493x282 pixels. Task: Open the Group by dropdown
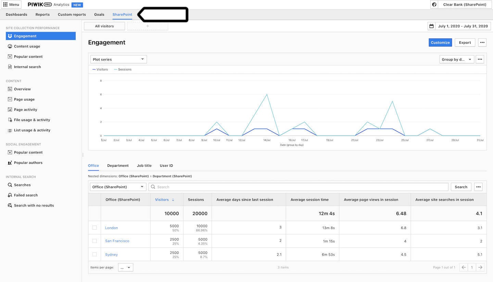click(x=457, y=59)
